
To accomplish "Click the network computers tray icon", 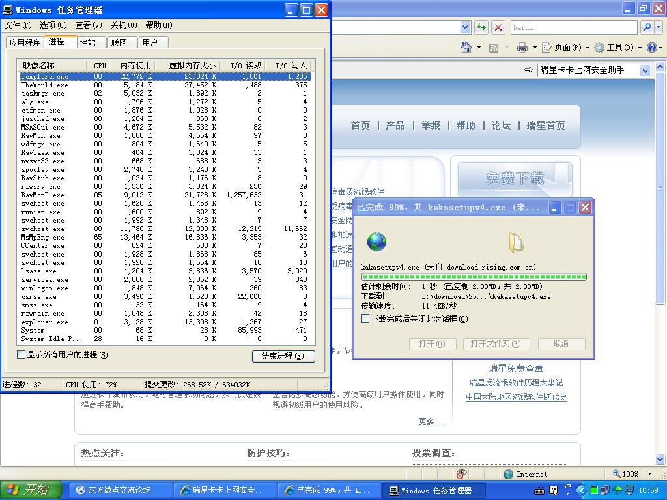I will click(x=604, y=490).
